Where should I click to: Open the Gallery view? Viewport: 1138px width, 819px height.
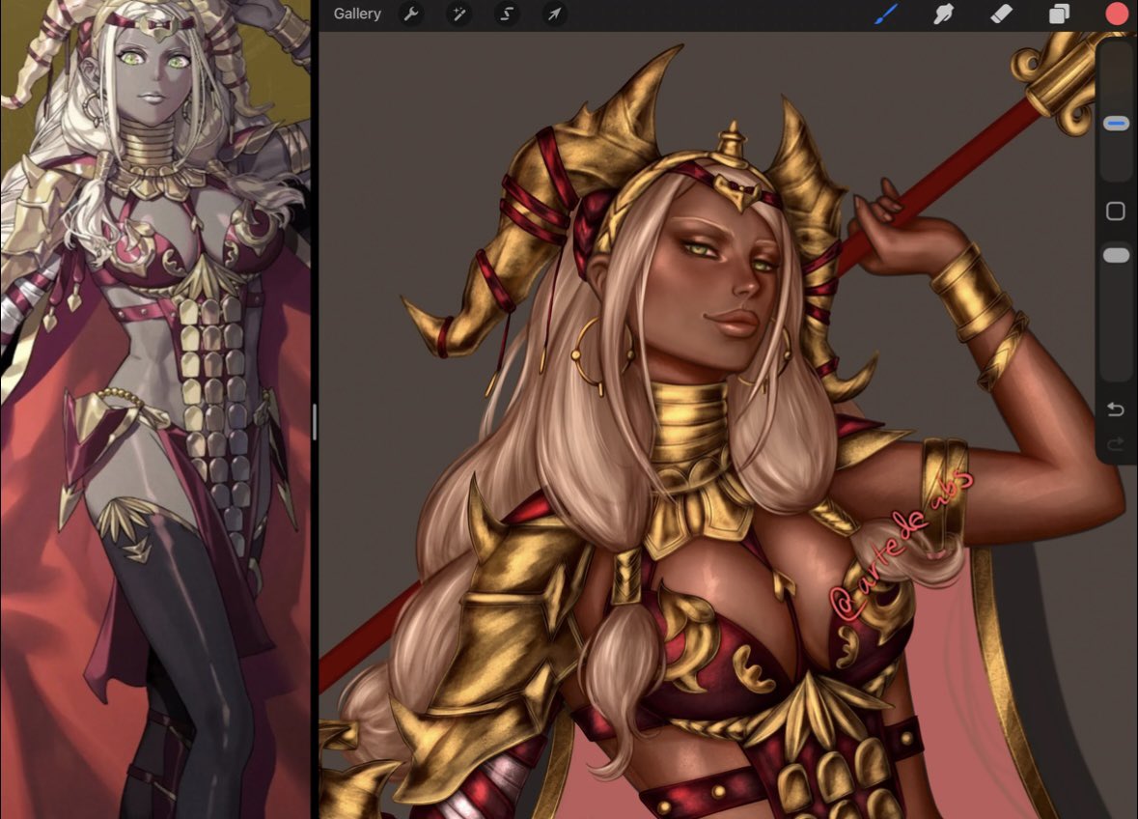pos(357,14)
